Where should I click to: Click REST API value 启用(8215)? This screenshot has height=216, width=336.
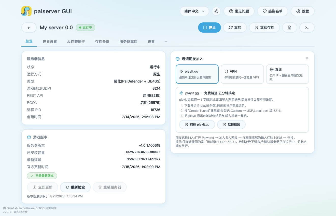pos(152,96)
